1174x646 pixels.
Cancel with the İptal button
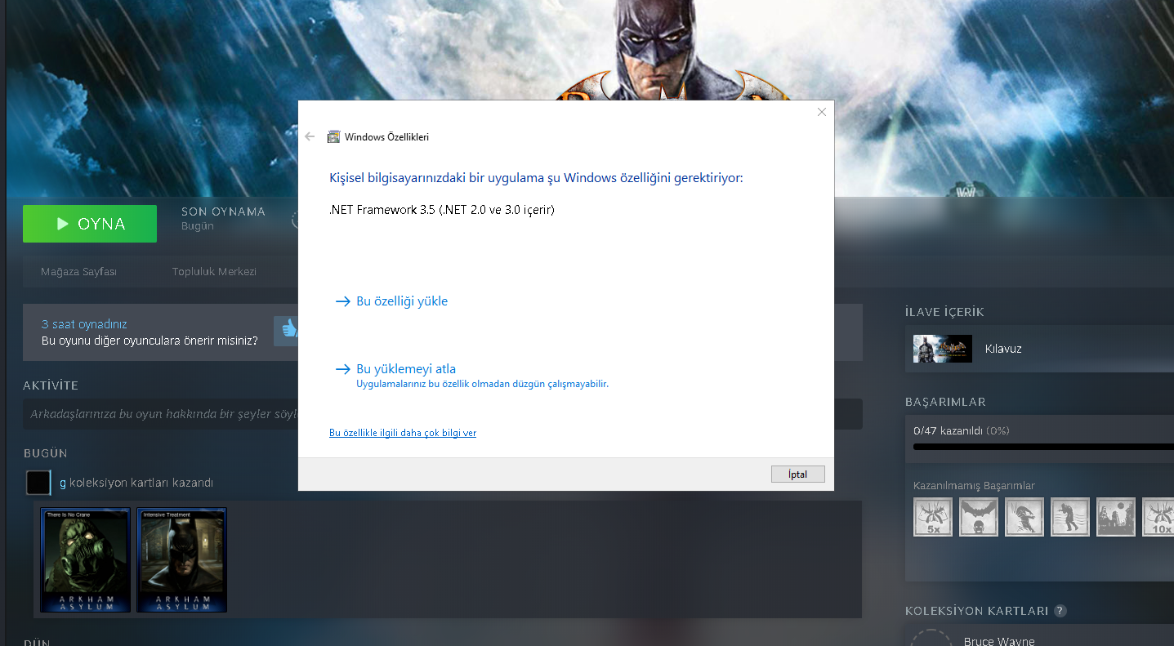pos(797,474)
